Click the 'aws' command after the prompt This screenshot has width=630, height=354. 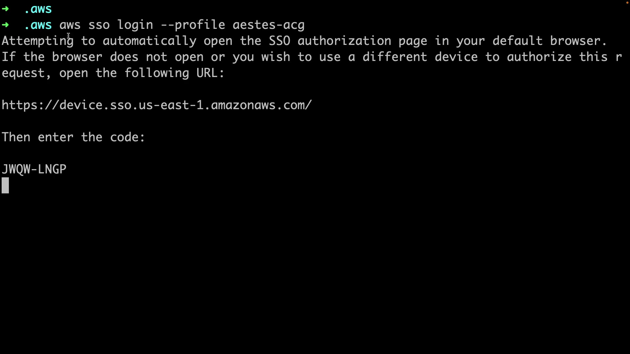coord(70,25)
